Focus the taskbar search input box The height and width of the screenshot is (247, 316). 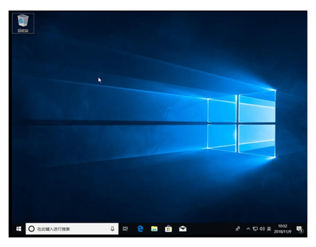pyautogui.click(x=72, y=229)
